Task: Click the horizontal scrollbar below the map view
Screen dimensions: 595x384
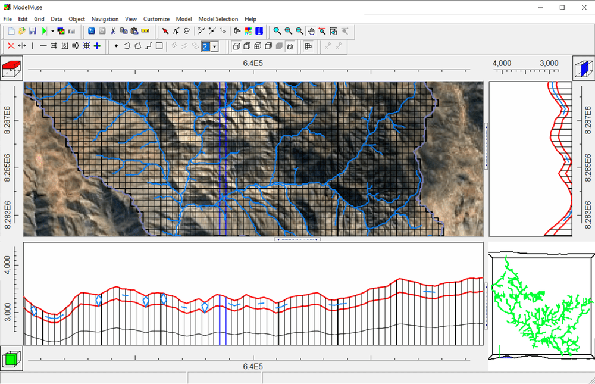Action: pos(297,239)
